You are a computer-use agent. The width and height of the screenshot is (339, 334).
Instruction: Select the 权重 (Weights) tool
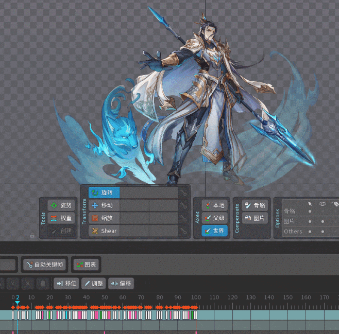61,218
